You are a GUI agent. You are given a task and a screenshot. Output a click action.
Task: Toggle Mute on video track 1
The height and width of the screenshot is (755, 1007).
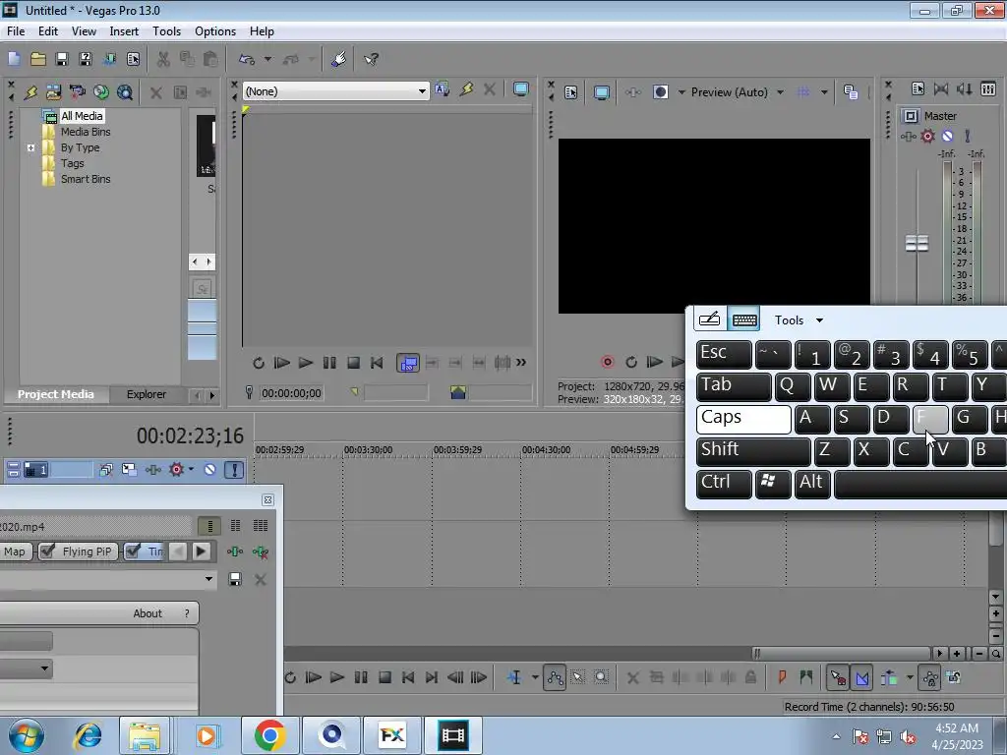pyautogui.click(x=210, y=469)
